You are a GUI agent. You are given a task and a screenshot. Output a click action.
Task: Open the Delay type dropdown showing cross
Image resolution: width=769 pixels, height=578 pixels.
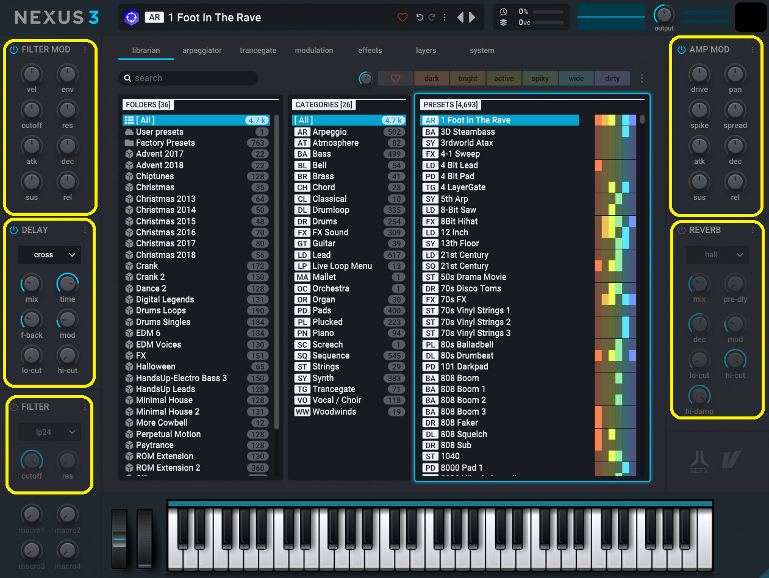pyautogui.click(x=49, y=255)
